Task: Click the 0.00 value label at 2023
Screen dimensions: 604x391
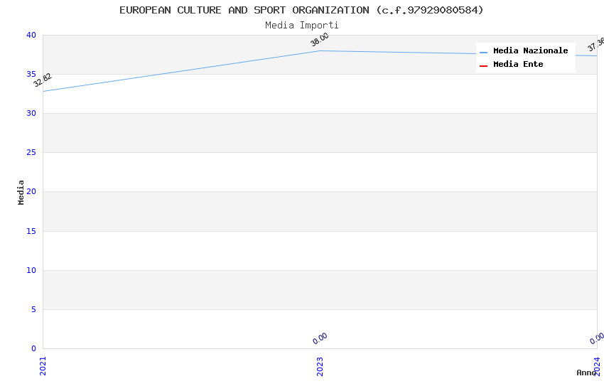Action: pyautogui.click(x=320, y=338)
